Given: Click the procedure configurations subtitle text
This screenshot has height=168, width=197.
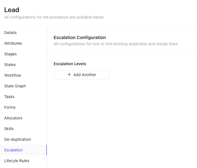Looking at the screenshot, I should pyautogui.click(x=54, y=17).
